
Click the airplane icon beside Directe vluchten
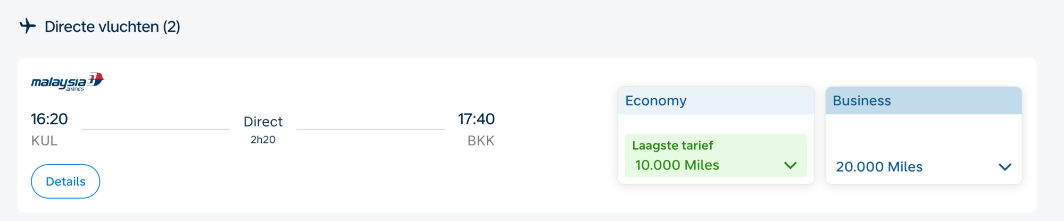pos(28,26)
